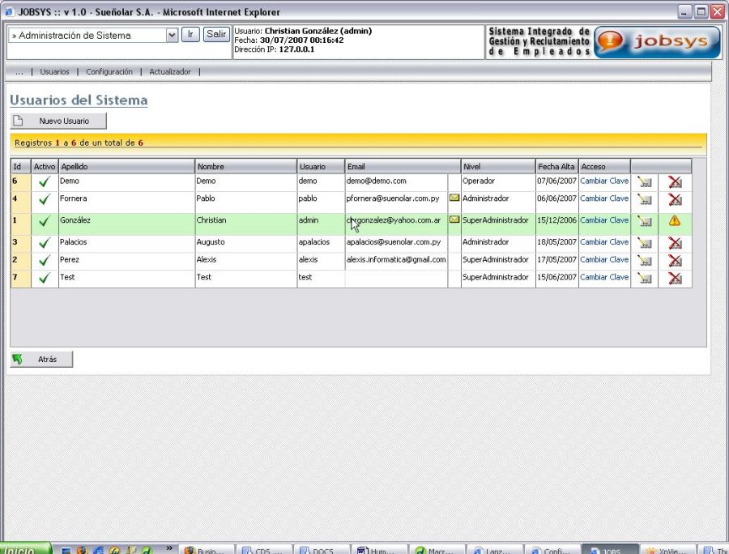Image resolution: width=729 pixels, height=554 pixels.
Task: Click delete icon for user Fornera
Action: pyautogui.click(x=675, y=199)
